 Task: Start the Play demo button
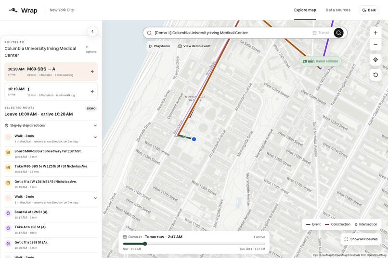coord(159,46)
